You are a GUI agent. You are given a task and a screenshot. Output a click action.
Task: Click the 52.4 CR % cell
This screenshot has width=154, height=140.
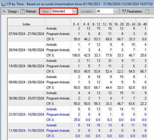point(107,71)
